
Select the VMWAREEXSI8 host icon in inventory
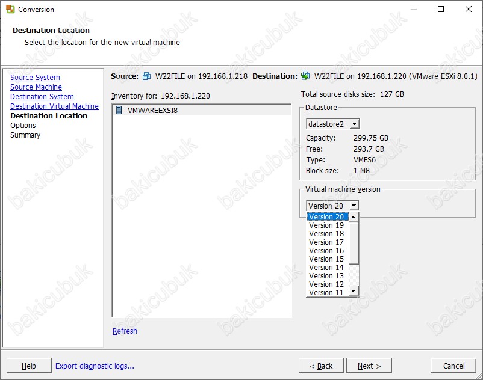pos(119,111)
